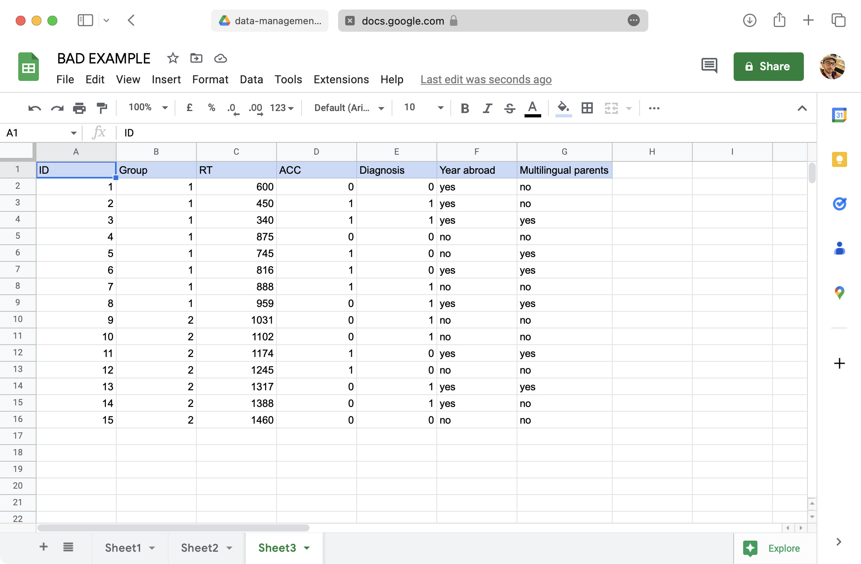861x564 pixels.
Task: Click the undo arrow icon
Action: pos(35,108)
